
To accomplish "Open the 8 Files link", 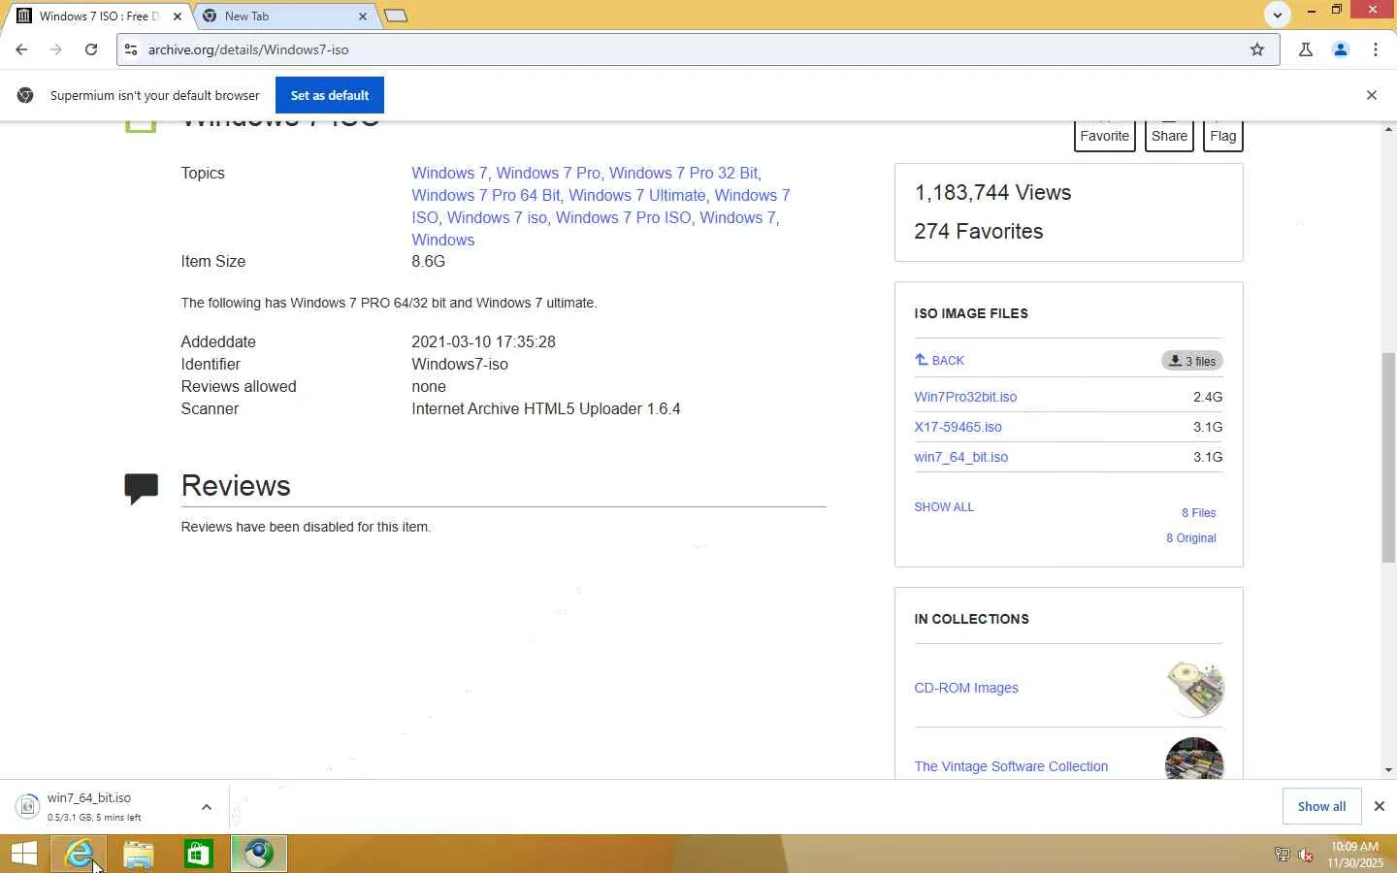I will click(x=1198, y=513).
